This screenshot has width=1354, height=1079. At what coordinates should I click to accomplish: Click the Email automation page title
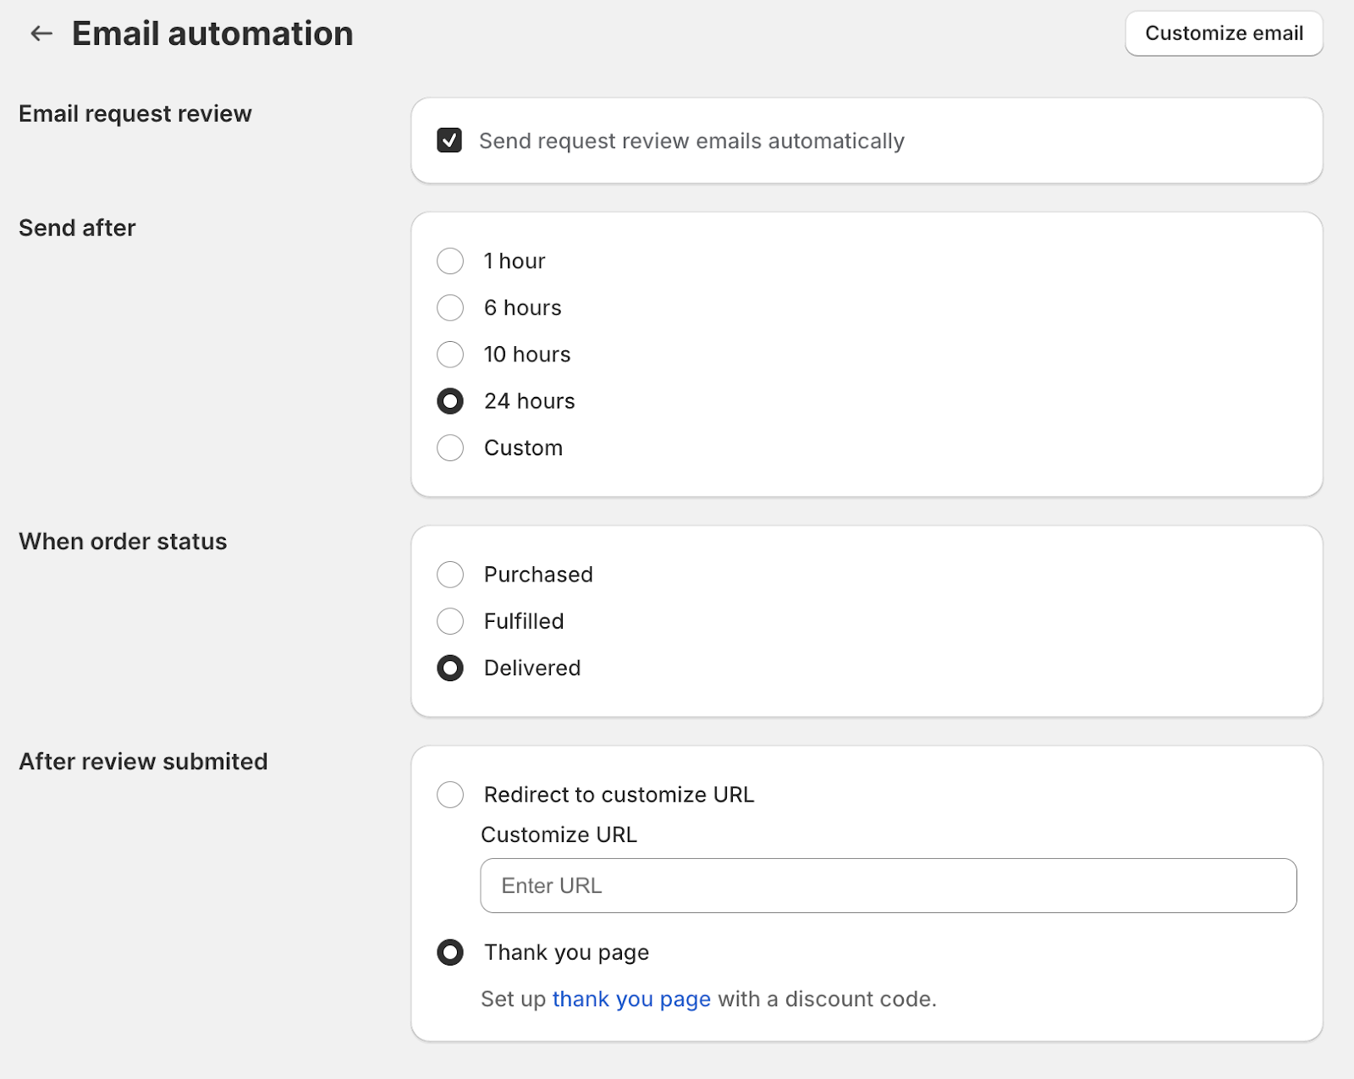(x=212, y=34)
